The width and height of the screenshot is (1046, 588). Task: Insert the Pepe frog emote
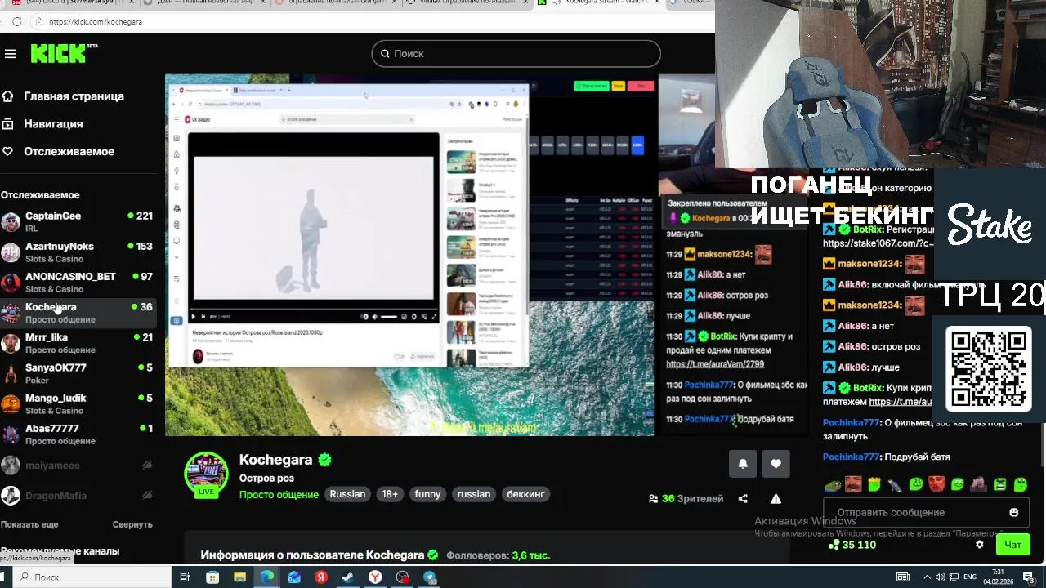pyautogui.click(x=832, y=484)
